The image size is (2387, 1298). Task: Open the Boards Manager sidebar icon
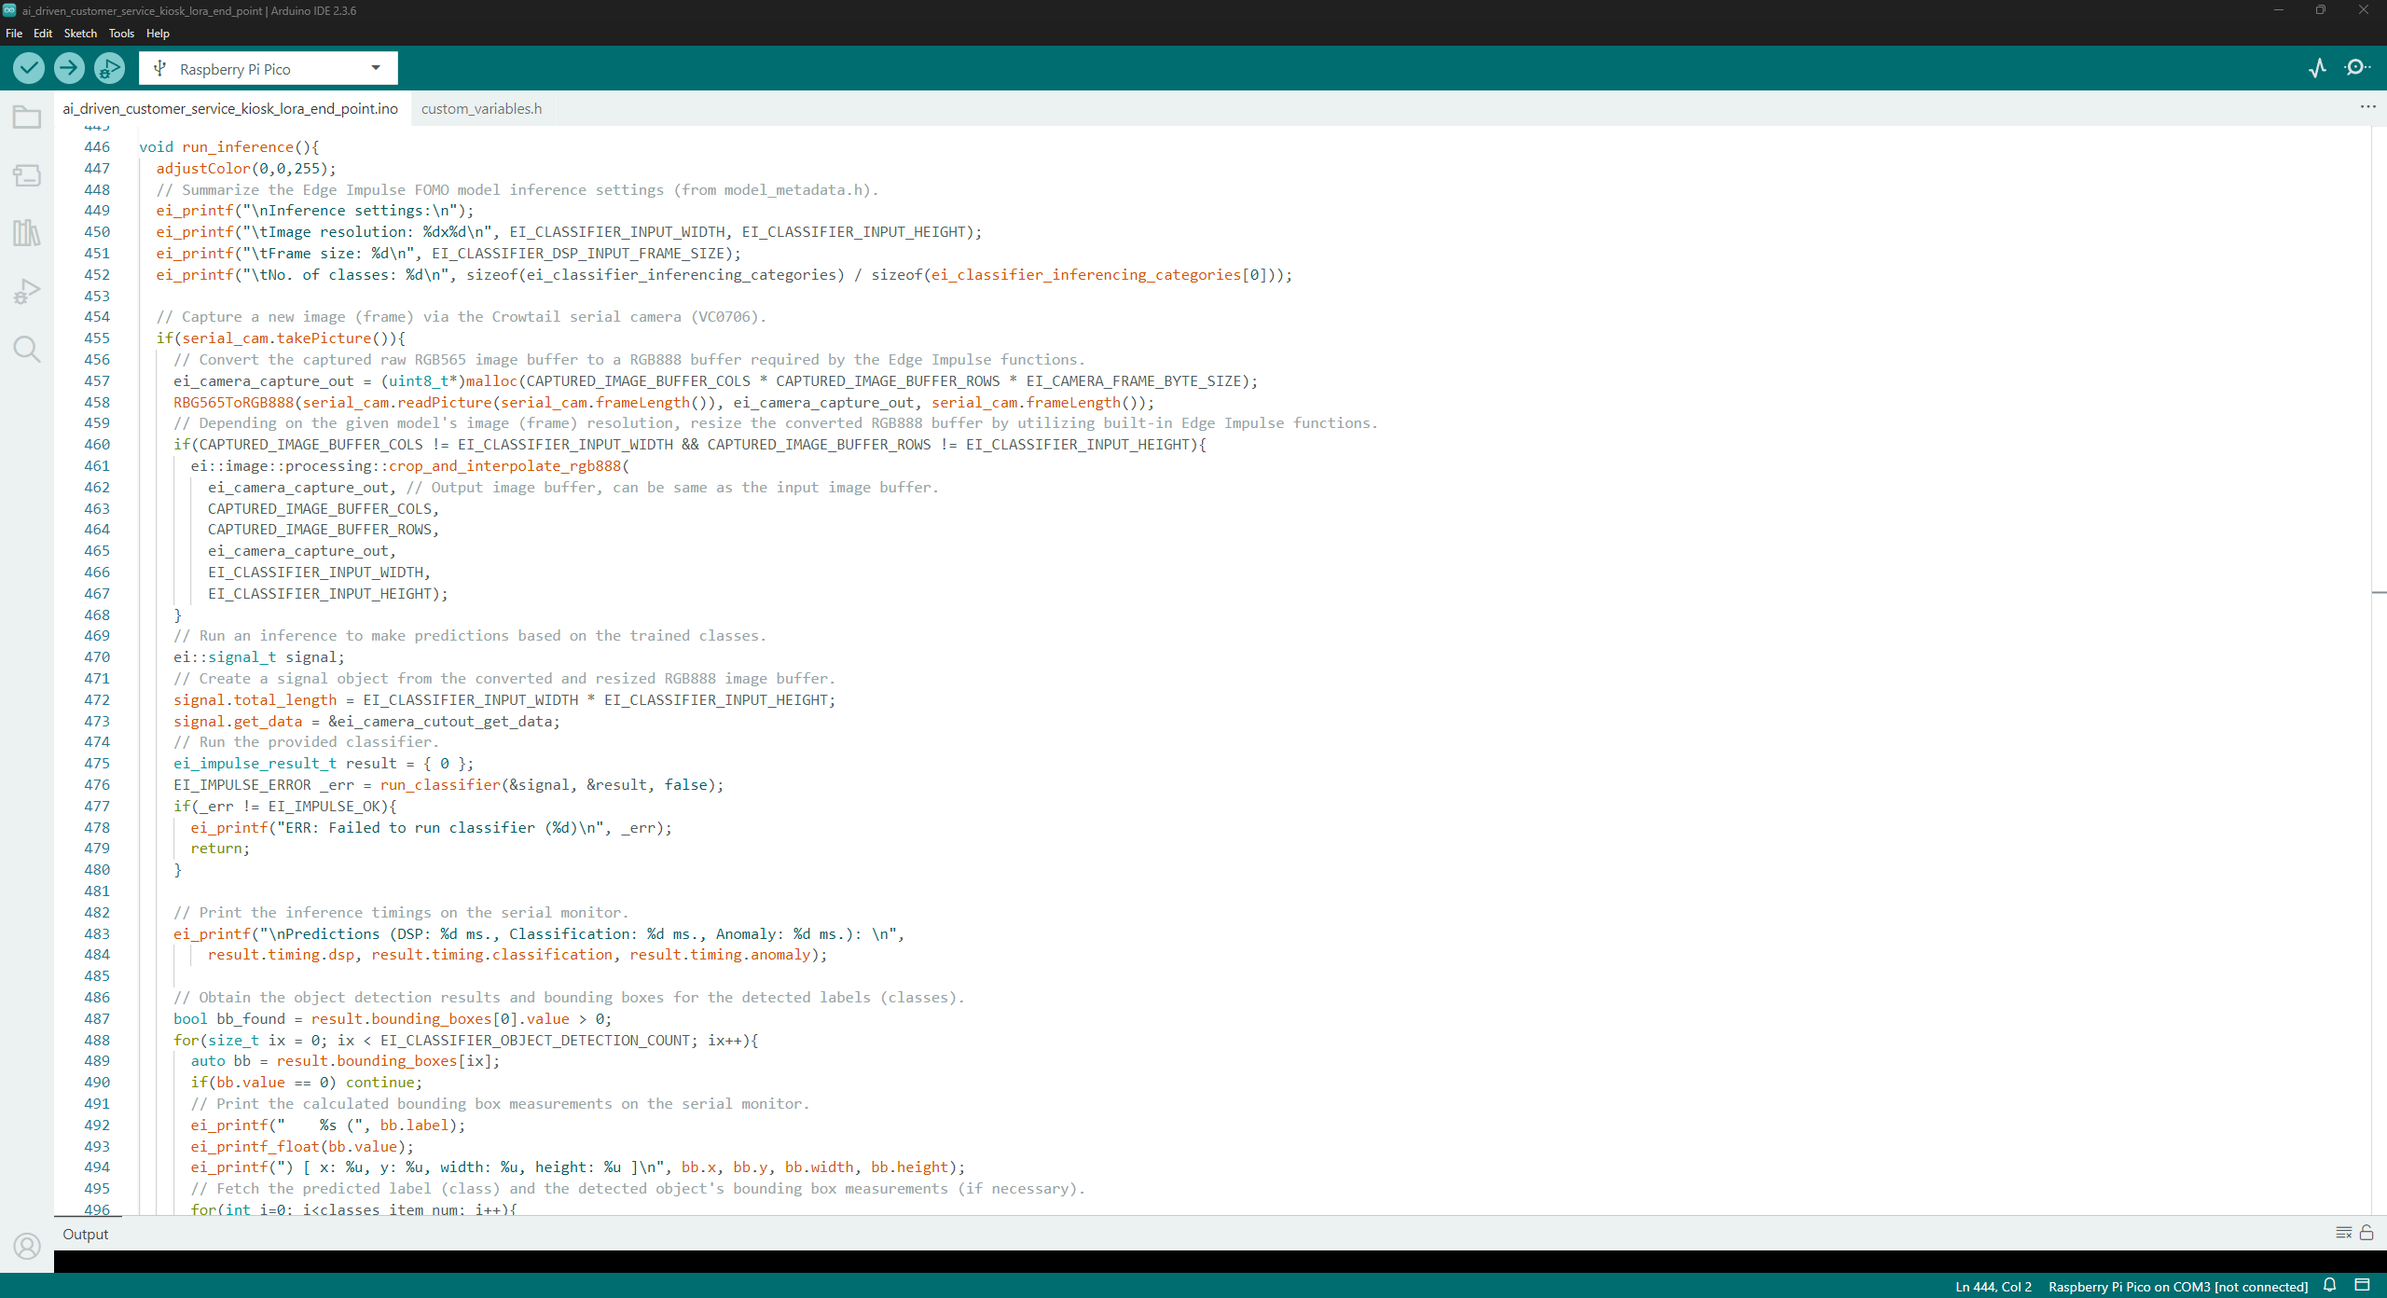pos(27,175)
